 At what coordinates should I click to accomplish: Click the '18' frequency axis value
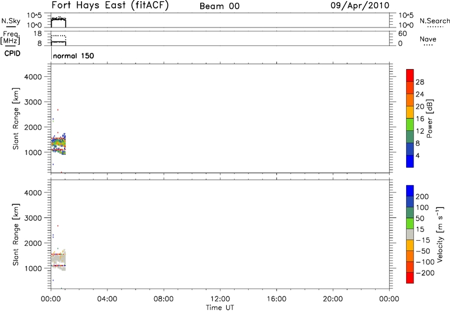38,34
